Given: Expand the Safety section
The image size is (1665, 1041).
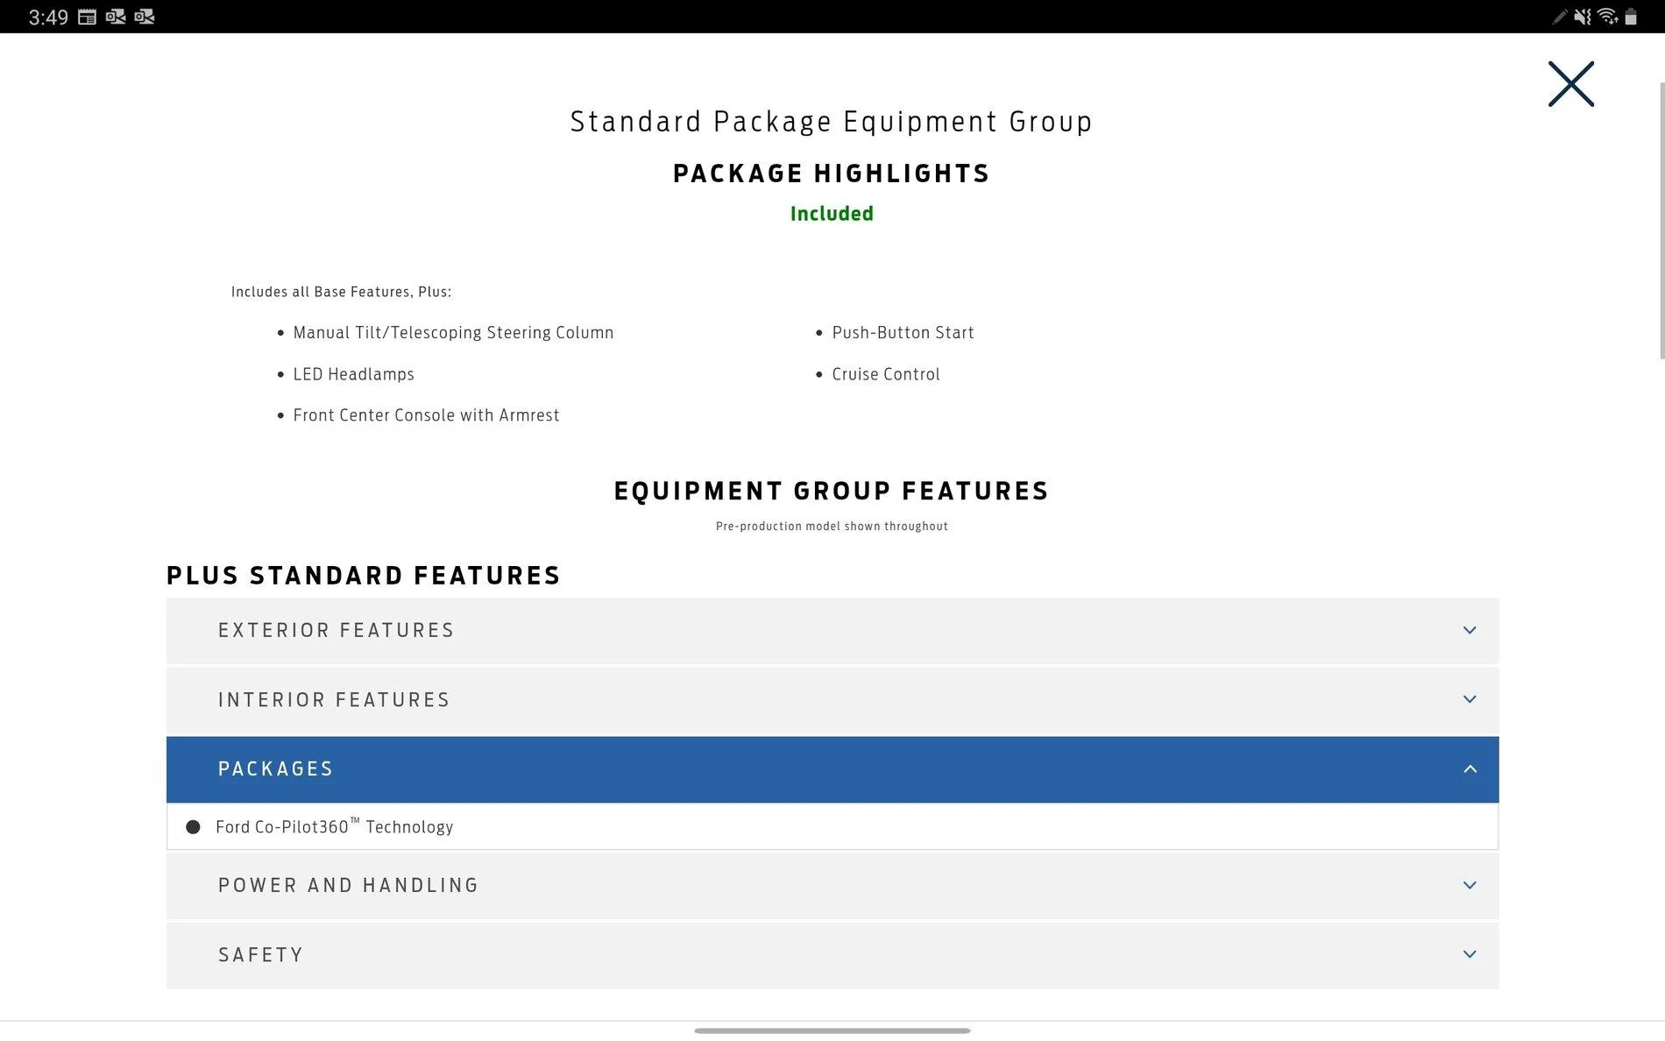Looking at the screenshot, I should pos(832,955).
